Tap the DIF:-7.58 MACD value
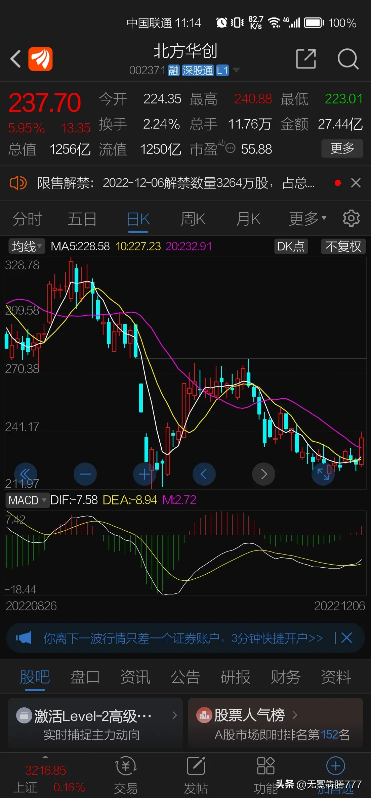The width and height of the screenshot is (371, 798). point(74,500)
